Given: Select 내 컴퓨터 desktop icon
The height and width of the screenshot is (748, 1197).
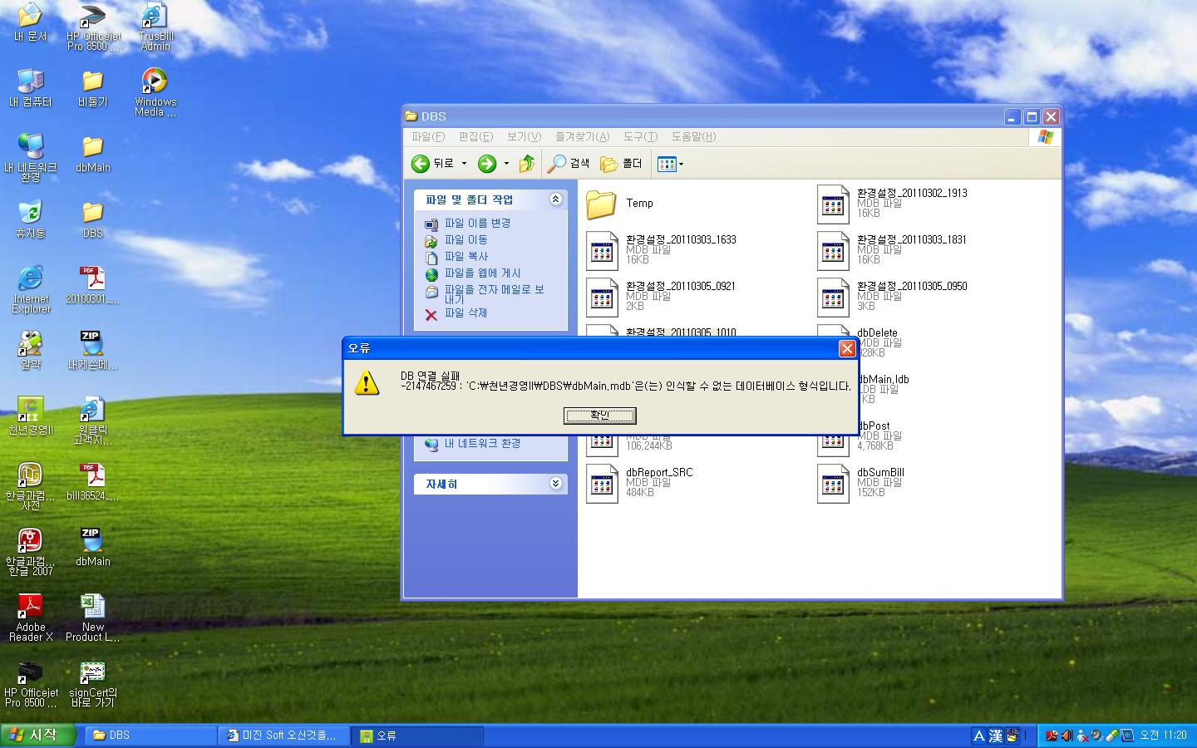Looking at the screenshot, I should pyautogui.click(x=31, y=88).
